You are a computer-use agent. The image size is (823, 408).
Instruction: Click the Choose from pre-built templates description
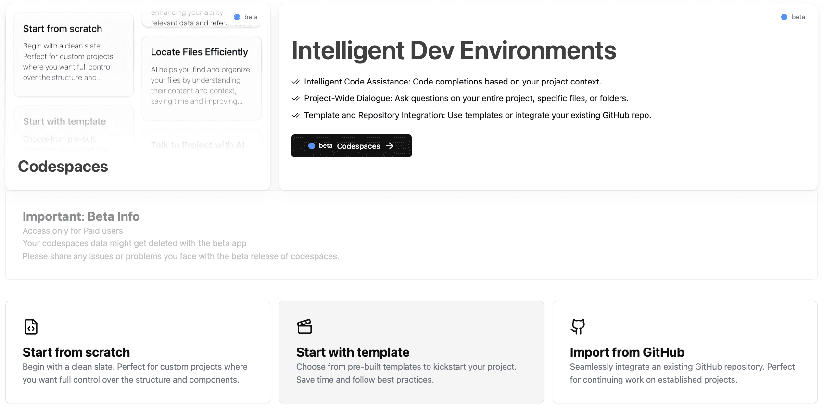pos(406,373)
